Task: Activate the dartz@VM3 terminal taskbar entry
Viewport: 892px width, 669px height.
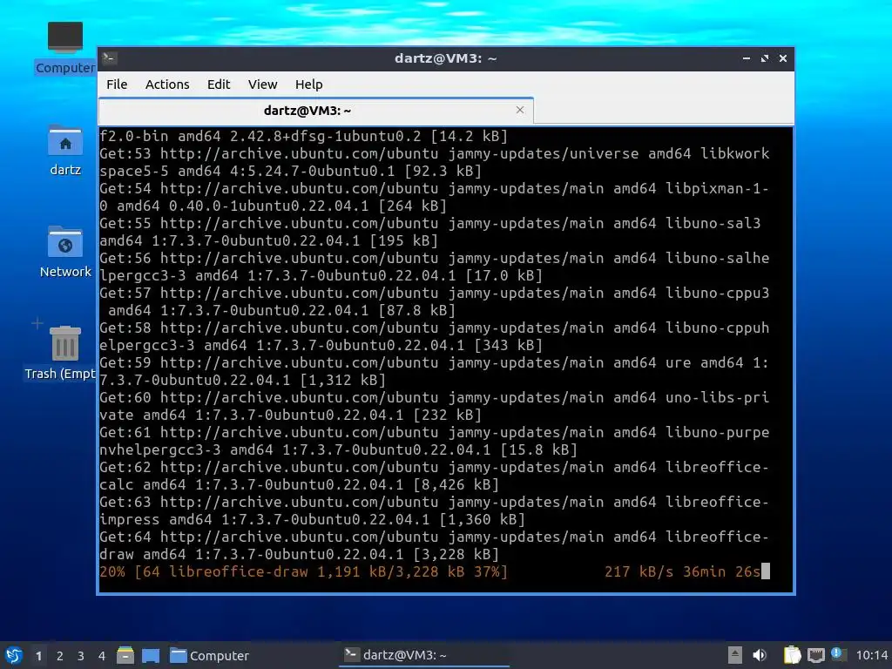Action: pos(424,655)
